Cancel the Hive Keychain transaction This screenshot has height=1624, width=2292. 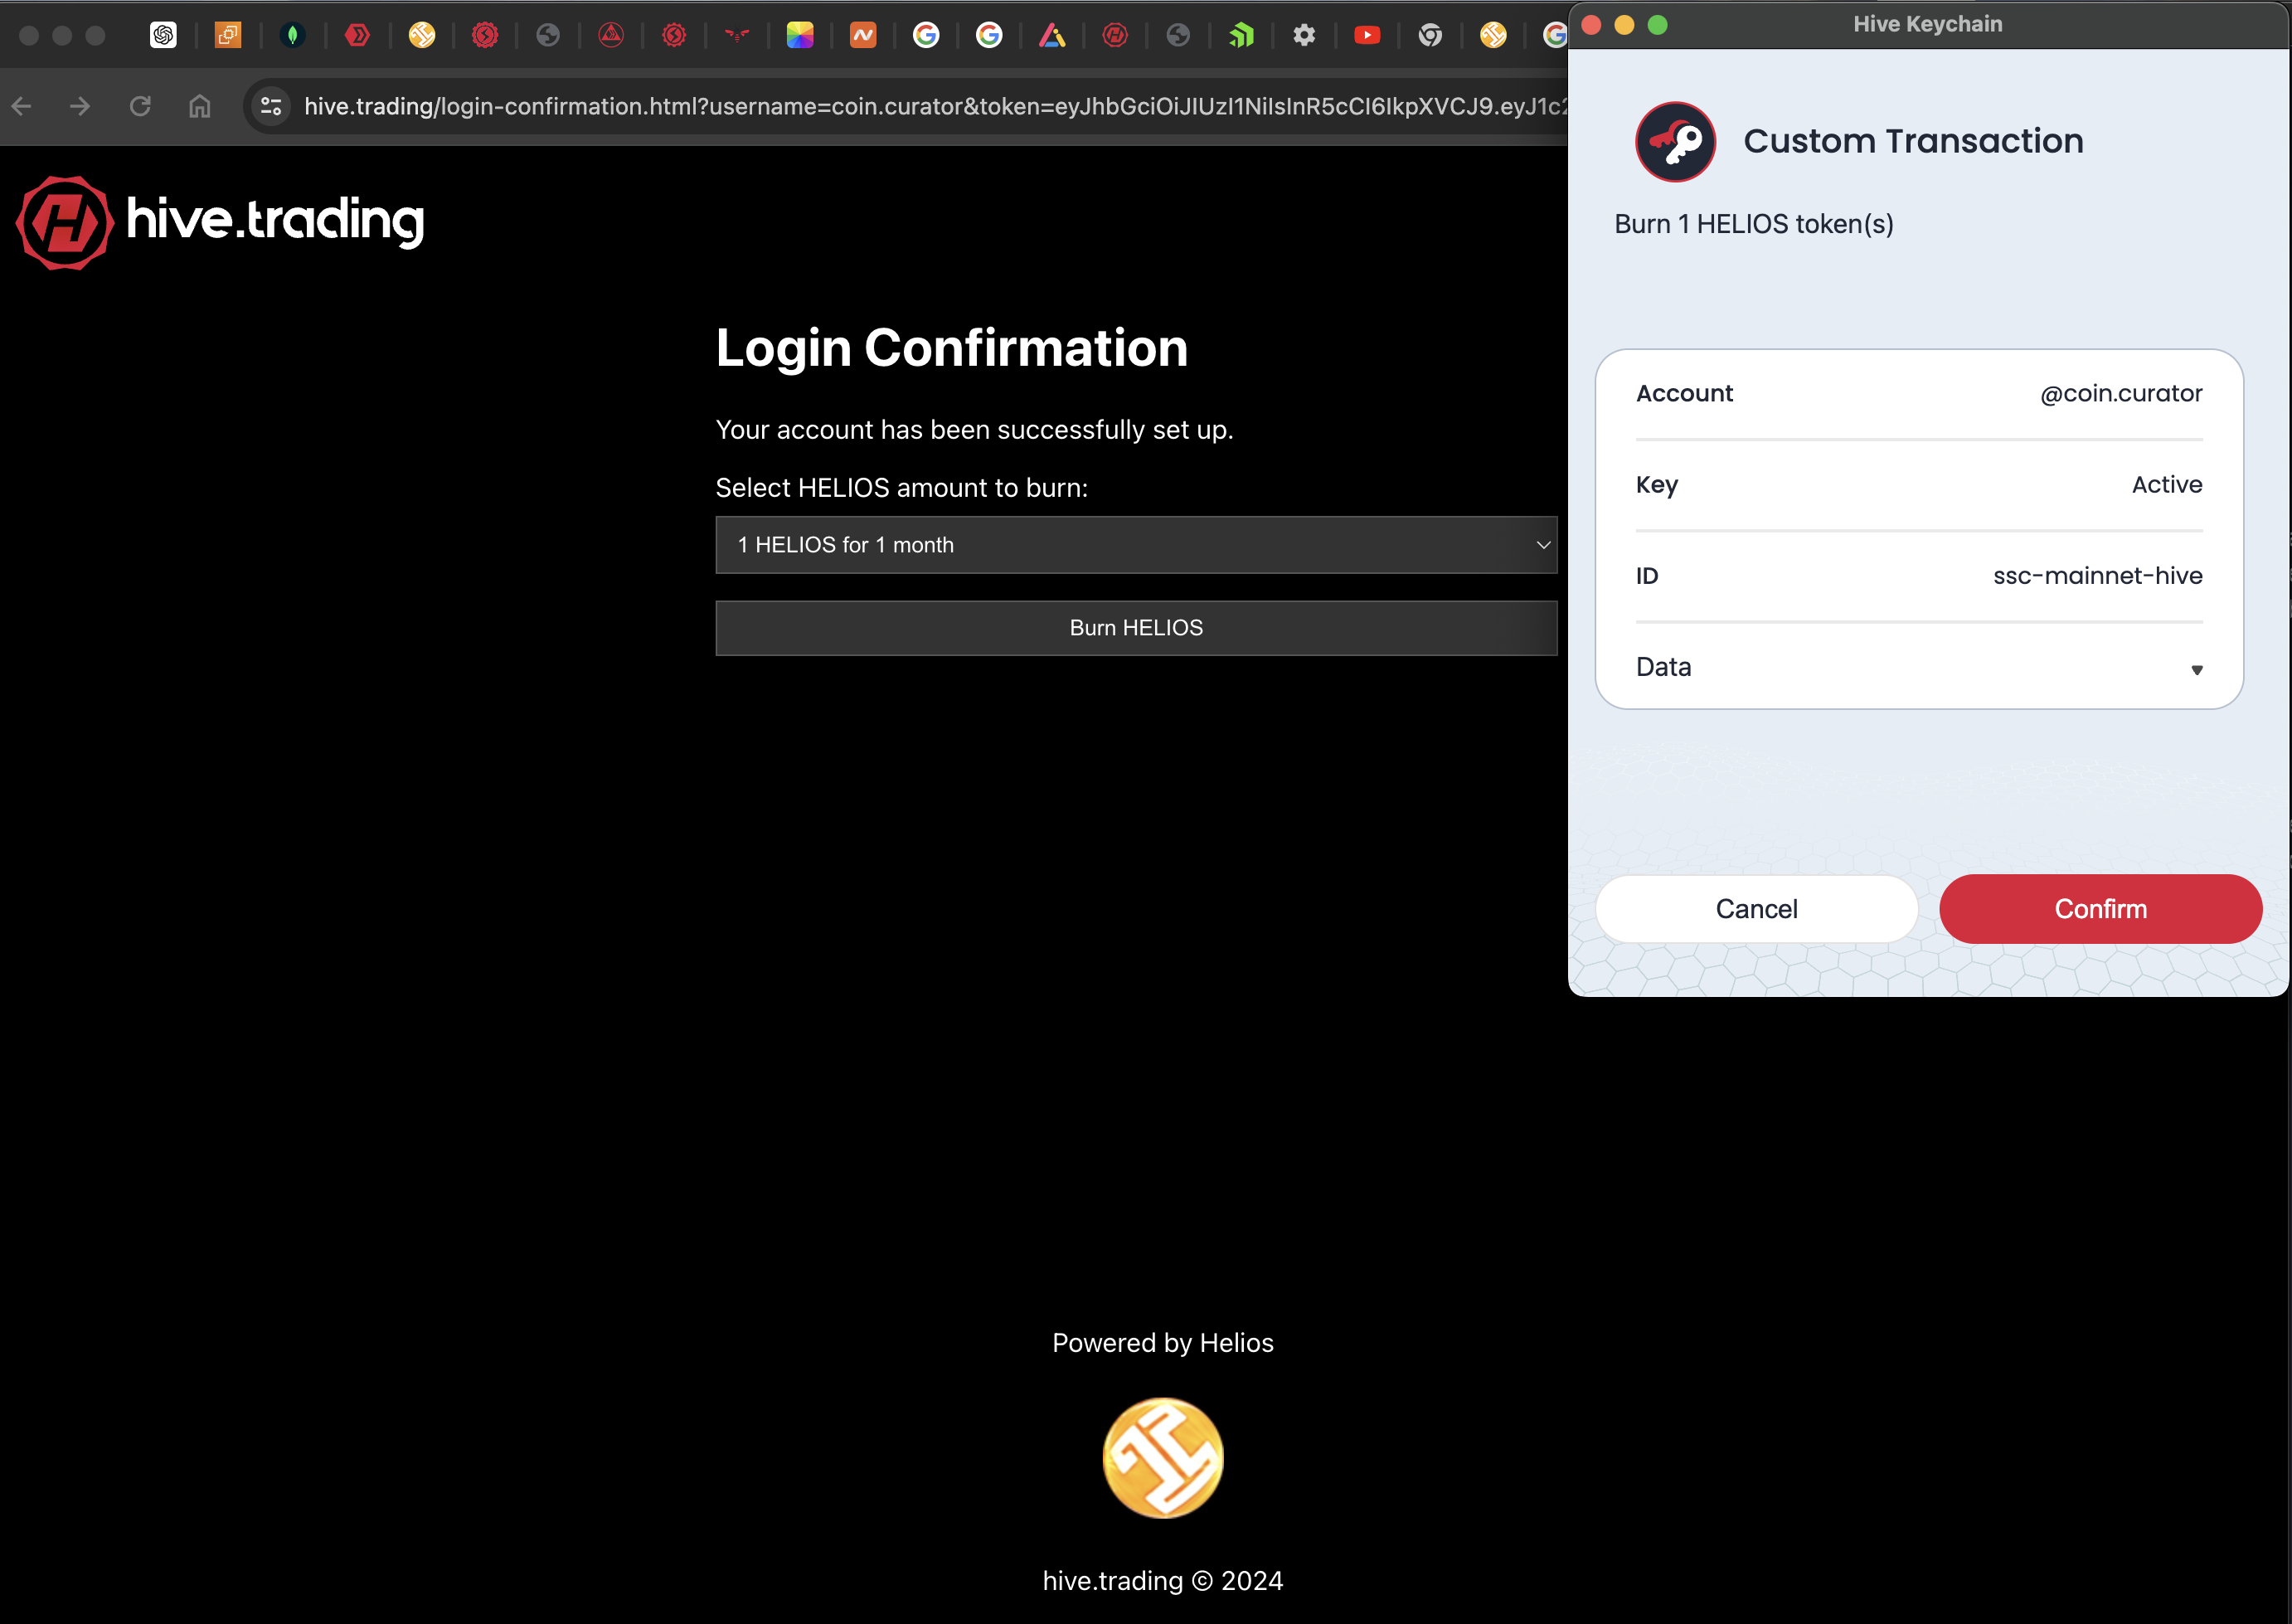tap(1756, 909)
